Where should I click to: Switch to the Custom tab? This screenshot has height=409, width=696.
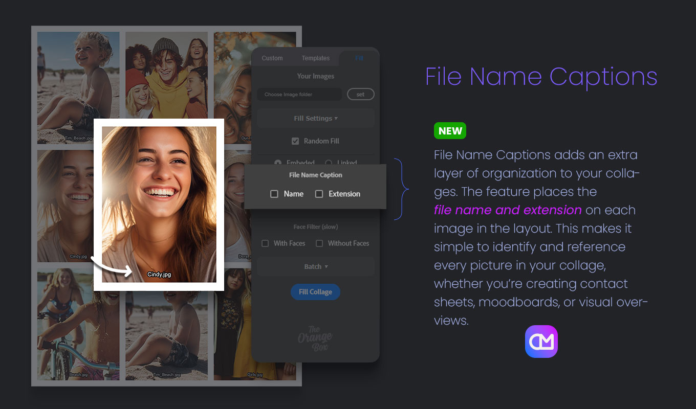pyautogui.click(x=272, y=58)
